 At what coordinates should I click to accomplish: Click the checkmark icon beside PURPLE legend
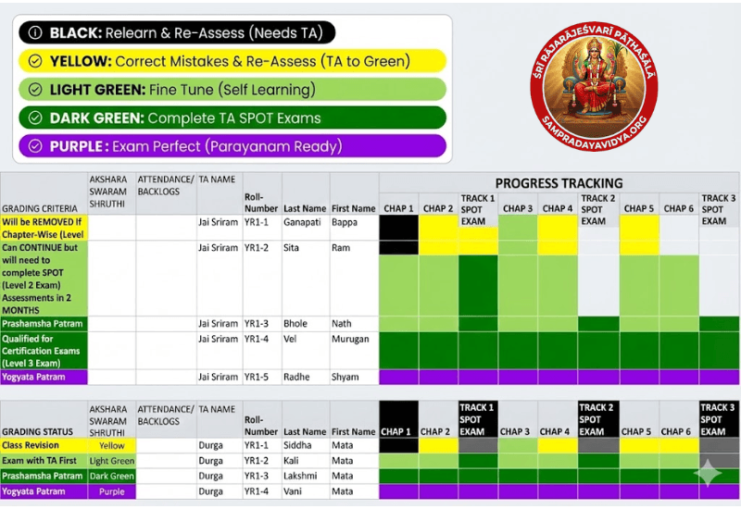[x=35, y=146]
